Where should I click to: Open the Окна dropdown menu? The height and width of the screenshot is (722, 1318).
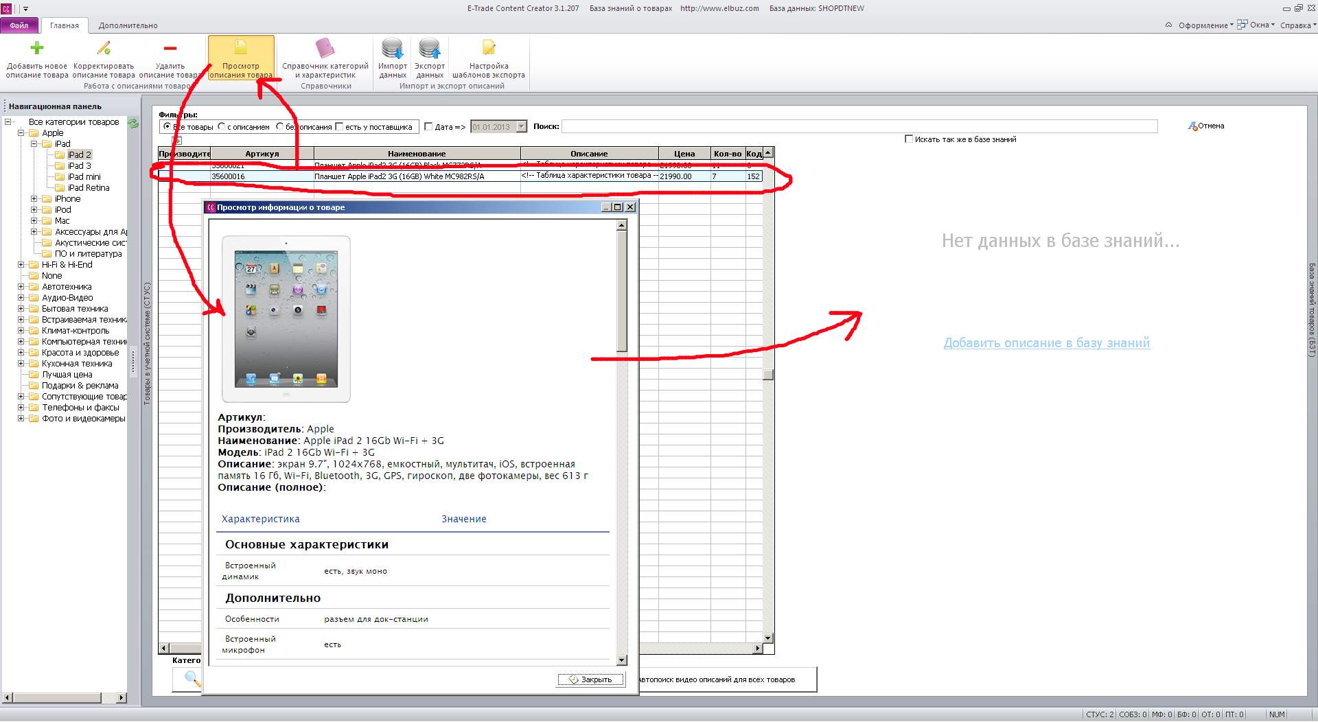[1262, 25]
